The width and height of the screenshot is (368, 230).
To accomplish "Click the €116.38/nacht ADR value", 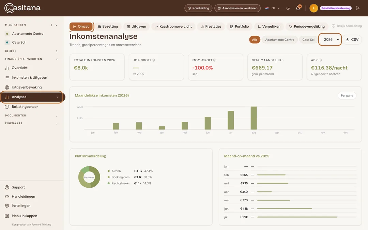I will (329, 68).
